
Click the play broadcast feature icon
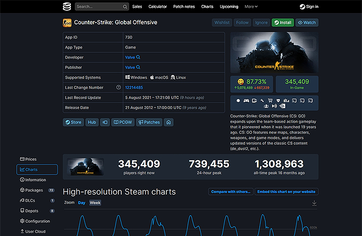click(x=274, y=106)
